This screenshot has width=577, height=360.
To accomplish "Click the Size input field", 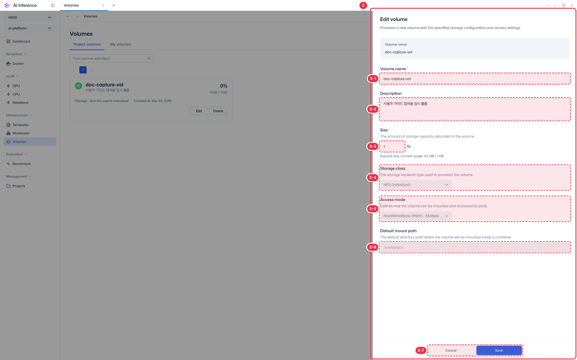I will [392, 146].
